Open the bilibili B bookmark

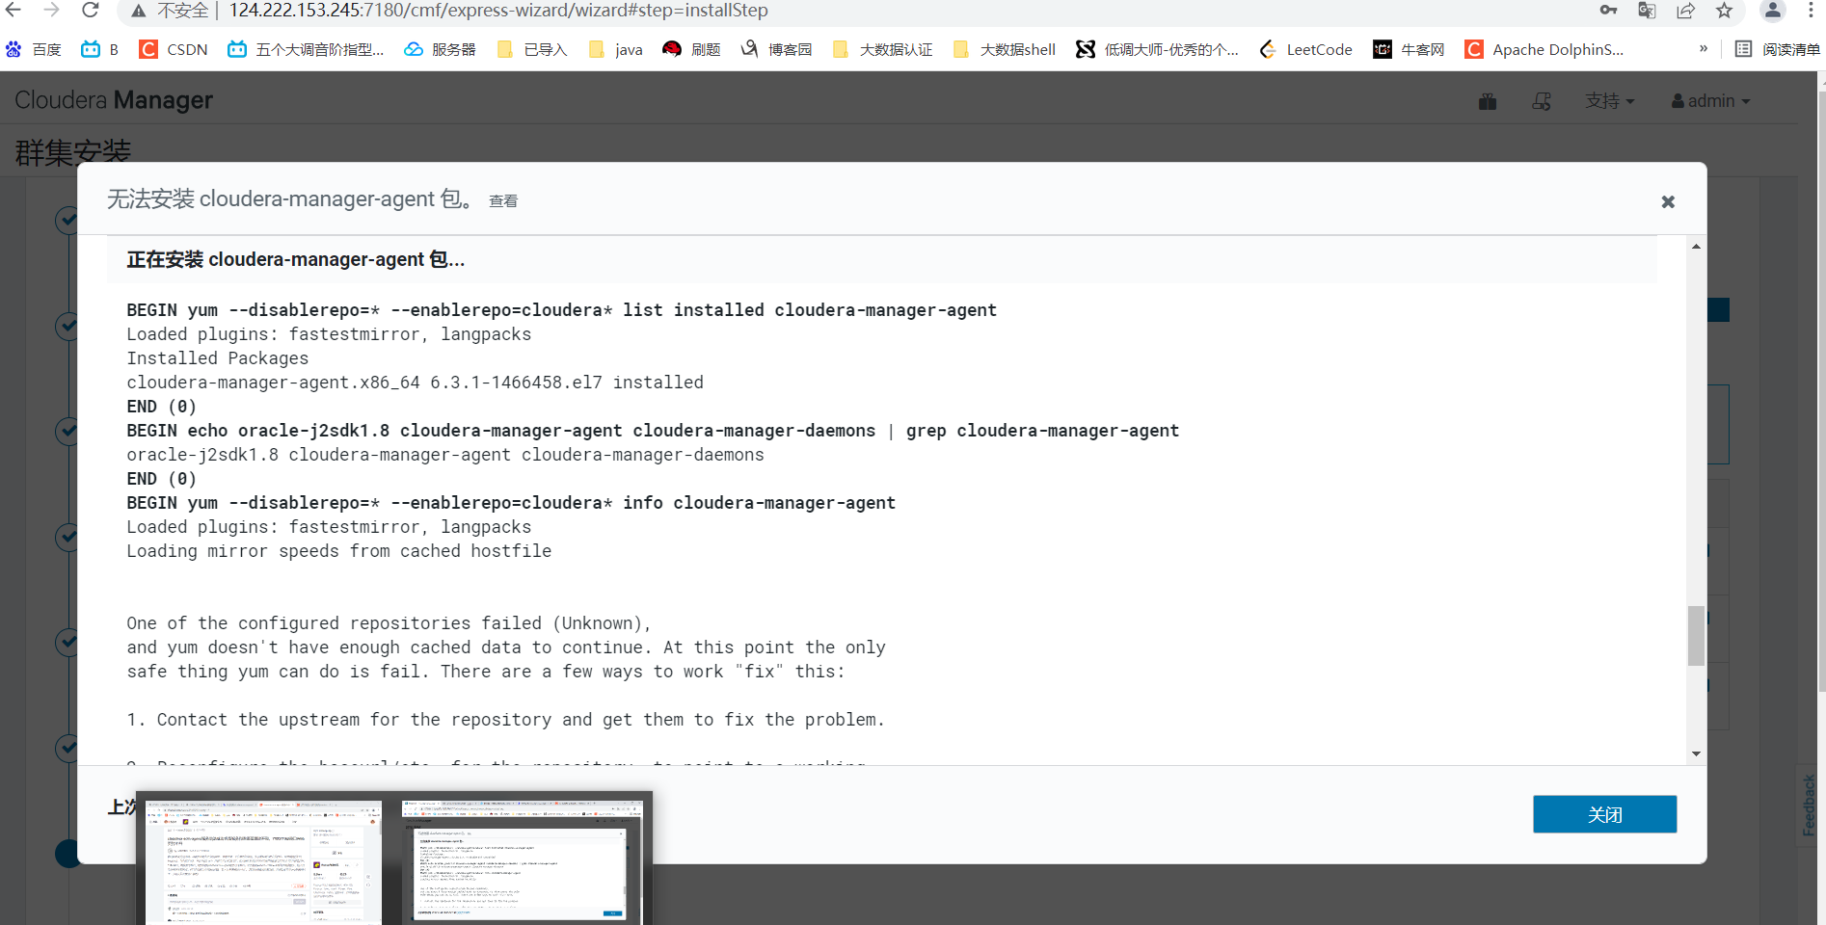point(100,49)
